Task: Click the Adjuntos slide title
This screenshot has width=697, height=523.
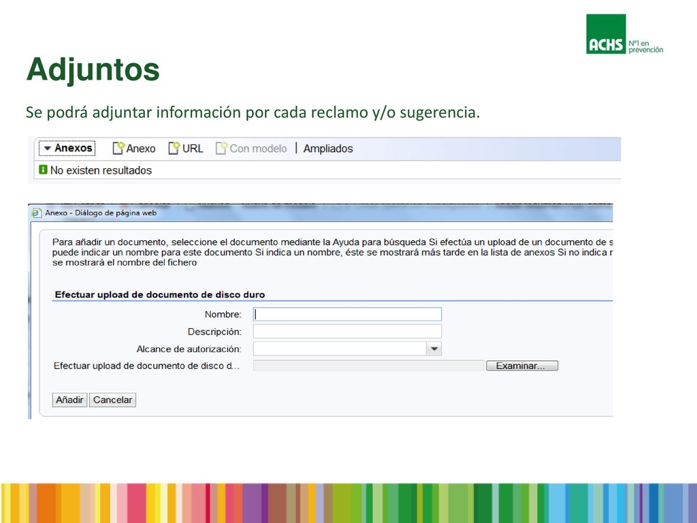Action: tap(93, 69)
